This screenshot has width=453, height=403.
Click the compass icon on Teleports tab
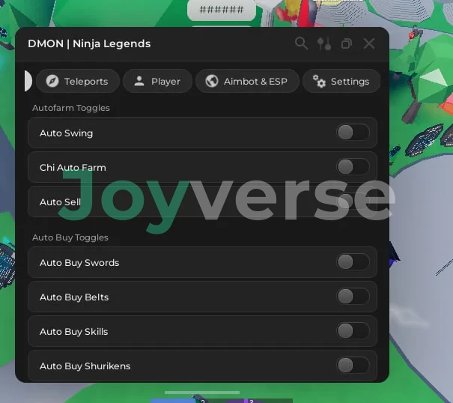pyautogui.click(x=52, y=82)
